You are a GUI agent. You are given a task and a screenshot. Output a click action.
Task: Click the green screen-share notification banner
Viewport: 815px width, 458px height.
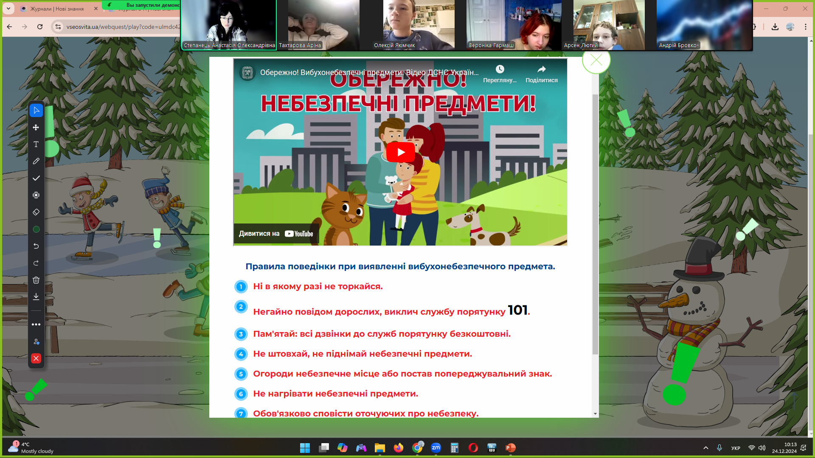(142, 5)
